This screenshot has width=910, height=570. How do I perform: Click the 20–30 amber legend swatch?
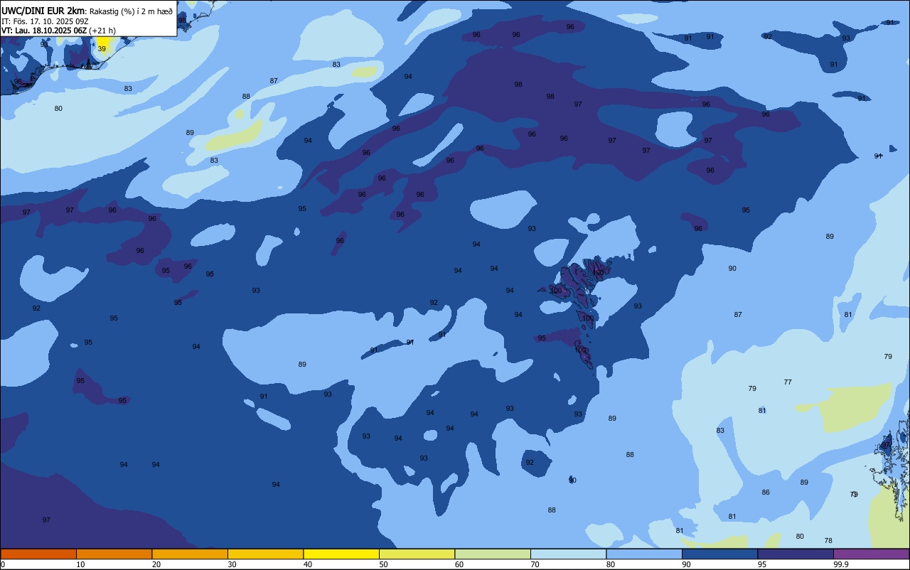tap(190, 554)
